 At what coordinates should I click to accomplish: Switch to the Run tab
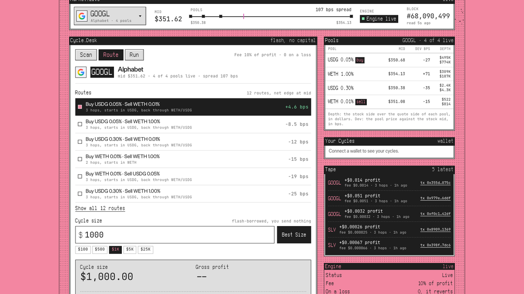click(134, 55)
